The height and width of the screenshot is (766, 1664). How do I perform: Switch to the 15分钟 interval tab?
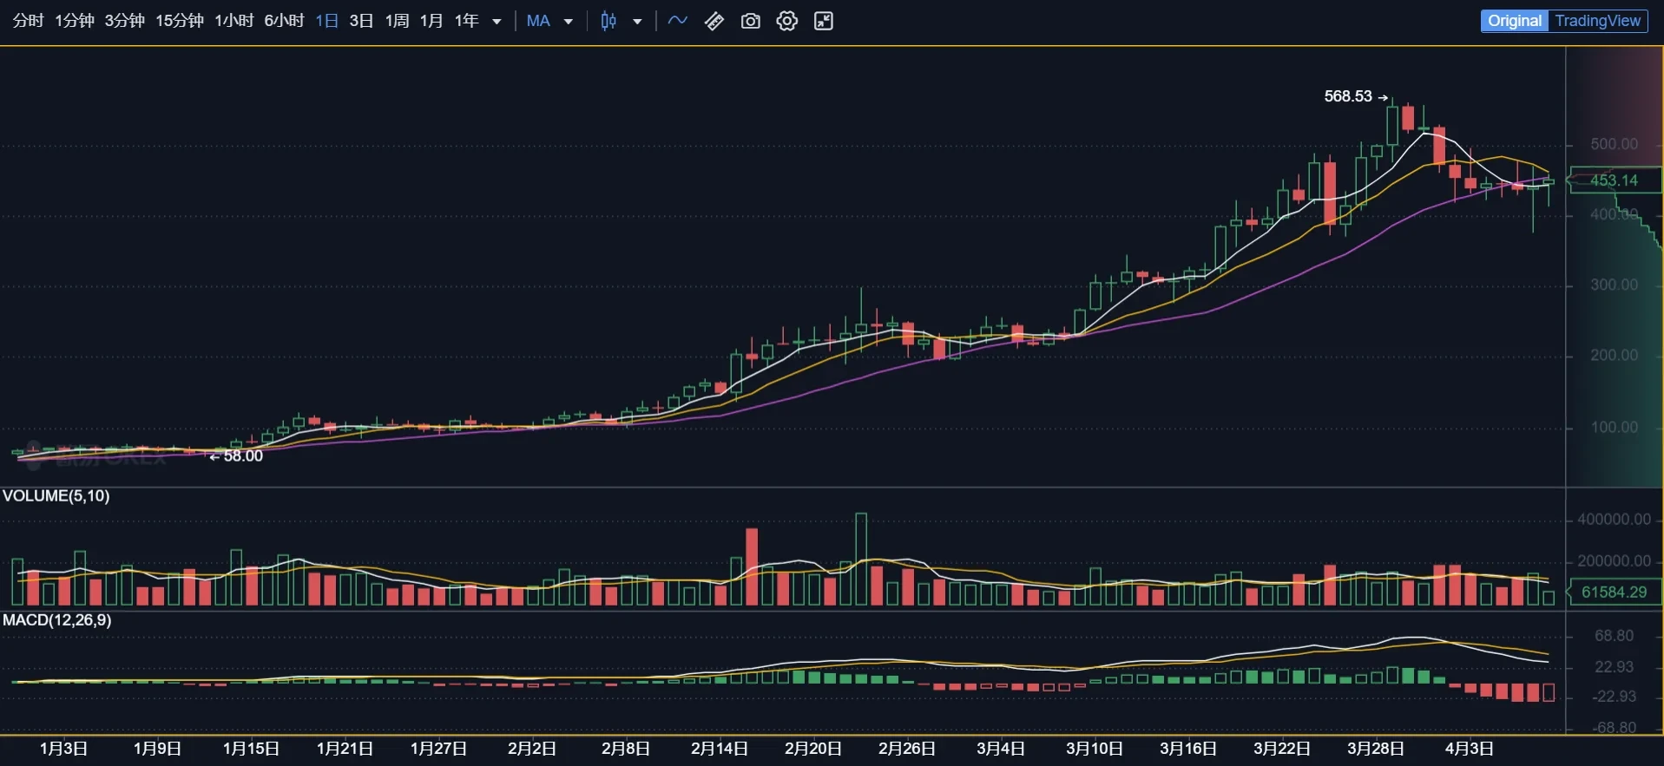point(179,21)
